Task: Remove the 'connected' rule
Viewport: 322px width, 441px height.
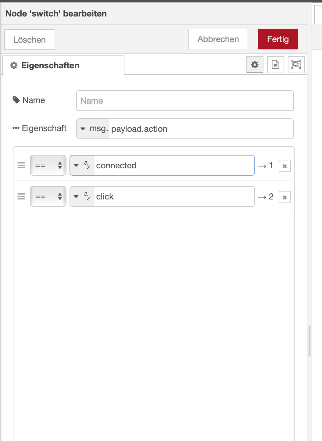Action: 284,166
